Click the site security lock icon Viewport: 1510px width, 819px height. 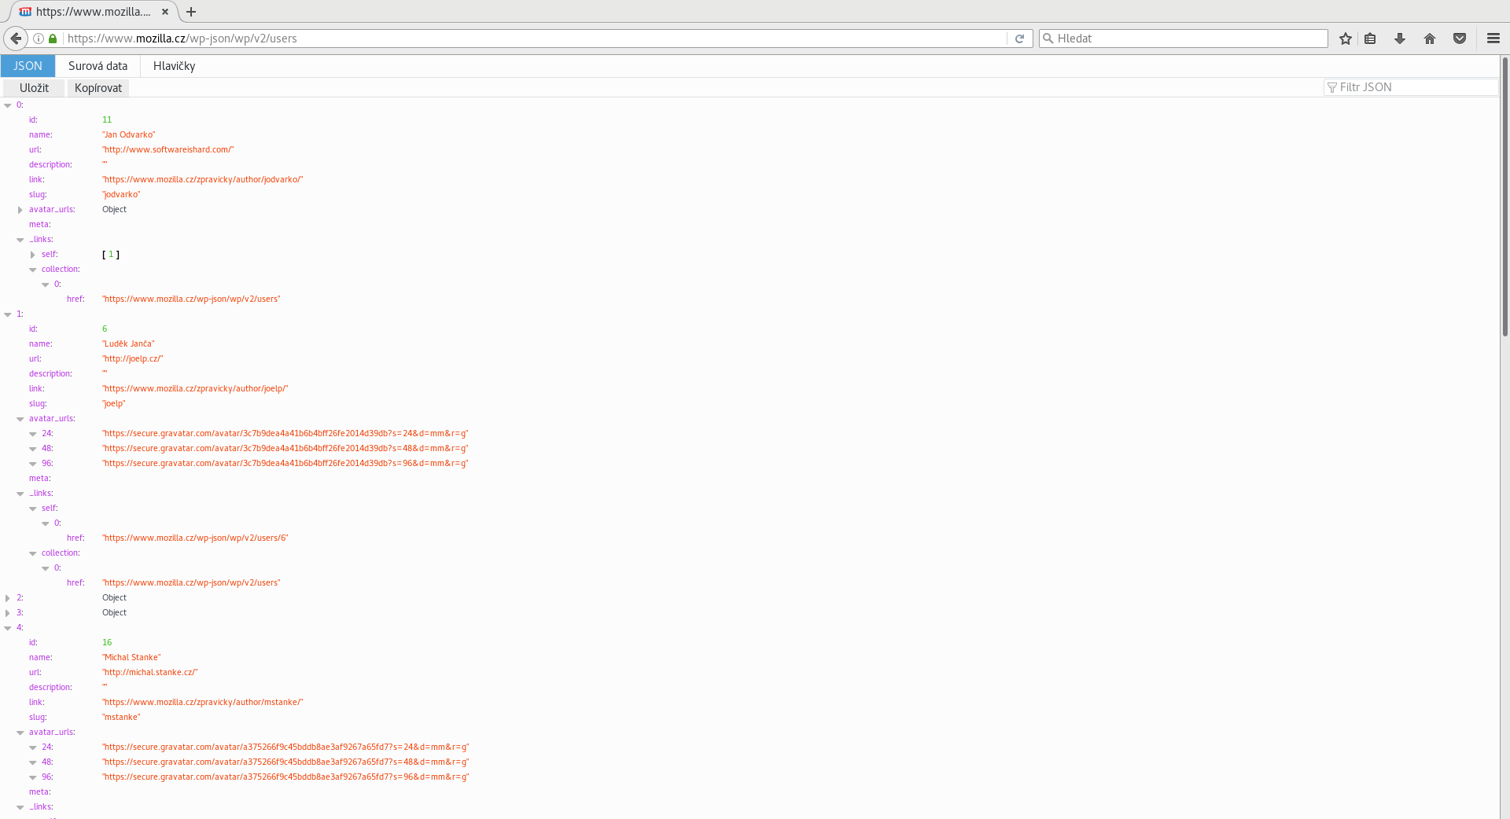click(52, 38)
